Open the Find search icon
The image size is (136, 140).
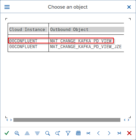48,133
